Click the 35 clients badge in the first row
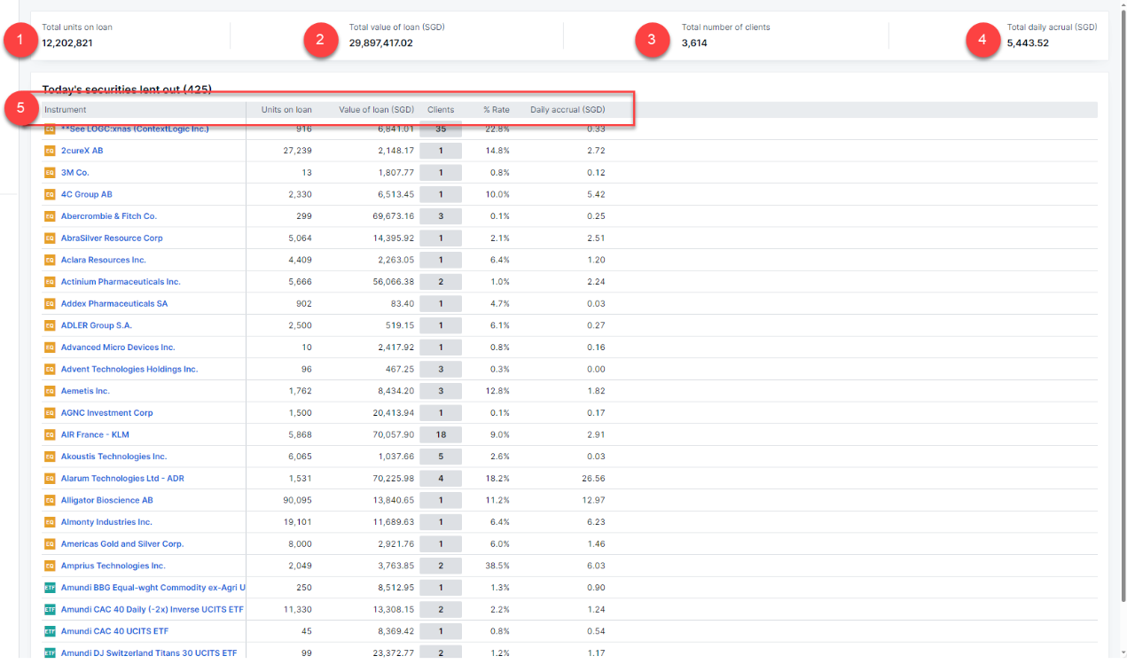The width and height of the screenshot is (1135, 664). click(441, 129)
